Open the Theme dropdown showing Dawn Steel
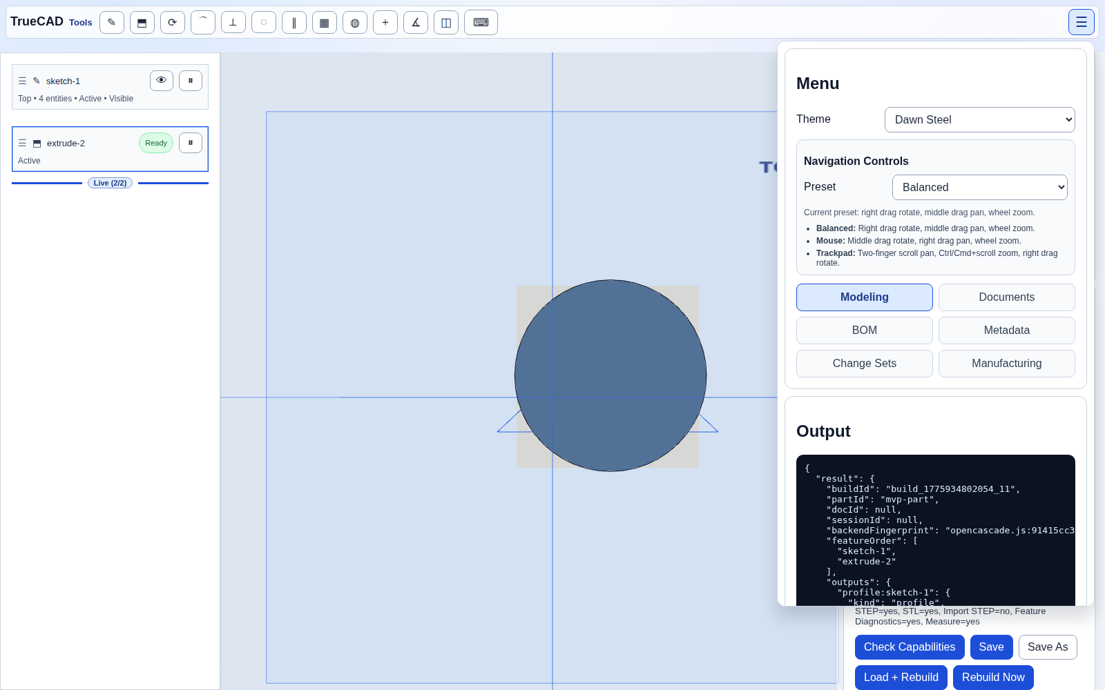 click(x=979, y=119)
